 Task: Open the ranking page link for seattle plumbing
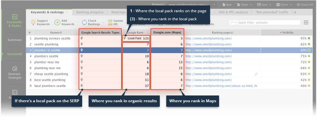pyautogui.click(x=209, y=44)
